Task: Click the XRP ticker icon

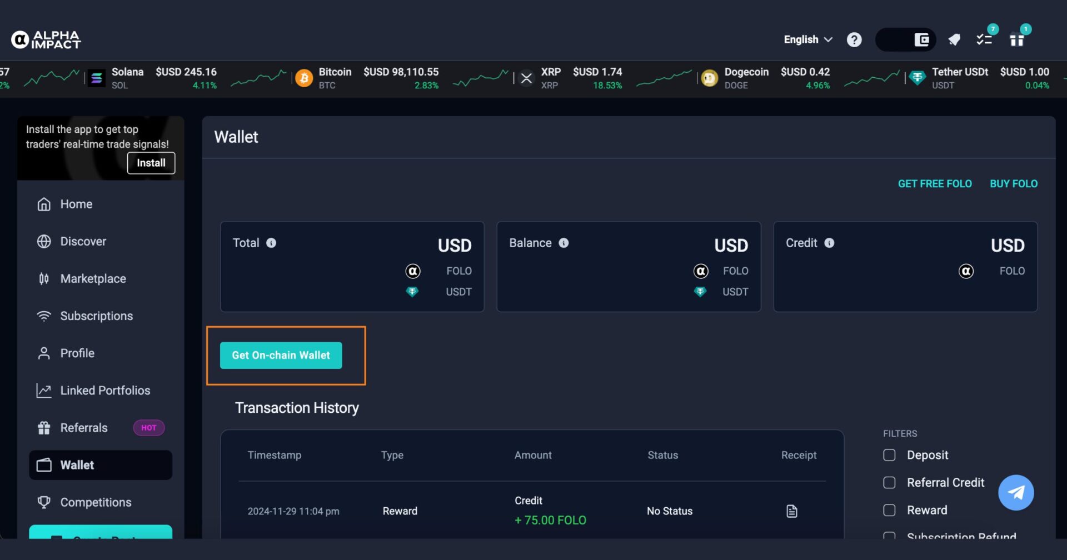Action: (526, 78)
